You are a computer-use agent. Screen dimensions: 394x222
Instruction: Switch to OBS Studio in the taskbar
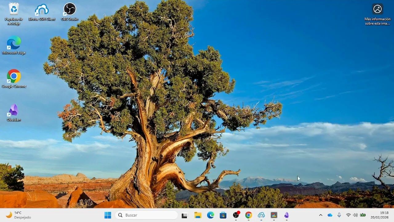click(x=236, y=215)
